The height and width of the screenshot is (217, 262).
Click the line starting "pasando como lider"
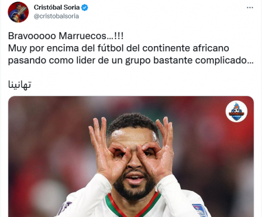point(131,61)
